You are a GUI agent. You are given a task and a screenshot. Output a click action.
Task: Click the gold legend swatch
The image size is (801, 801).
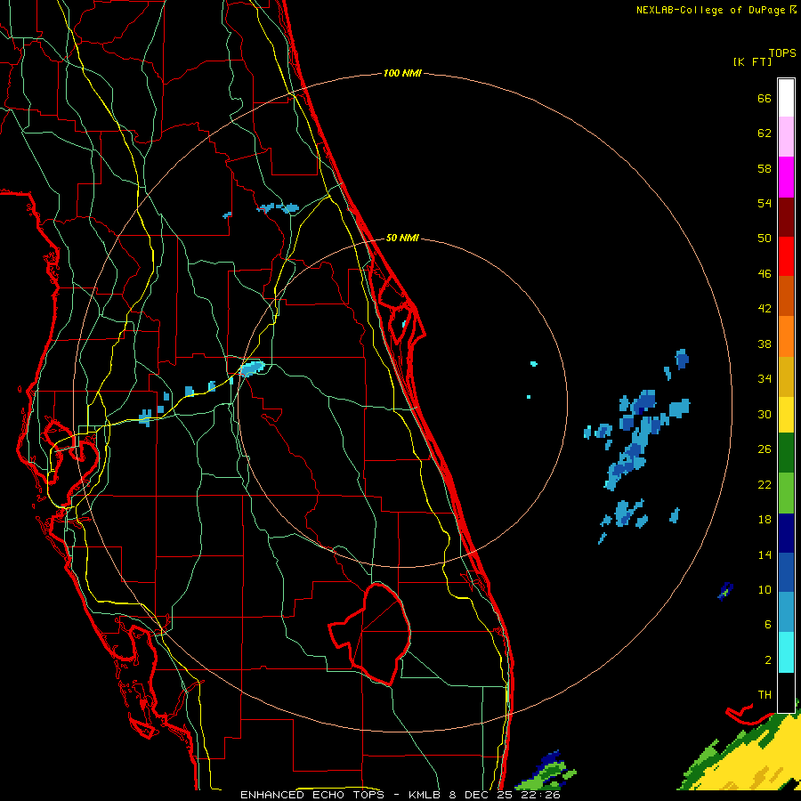coord(786,376)
